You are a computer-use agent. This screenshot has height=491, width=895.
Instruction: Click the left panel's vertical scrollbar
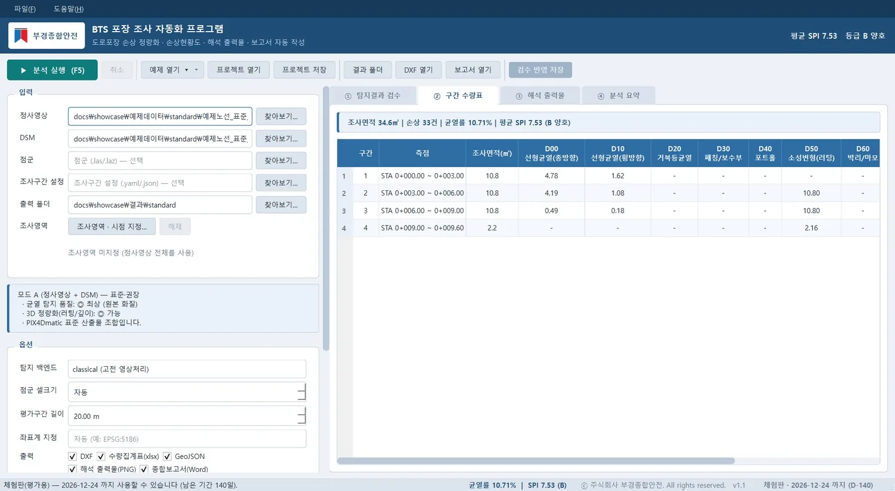(326, 219)
